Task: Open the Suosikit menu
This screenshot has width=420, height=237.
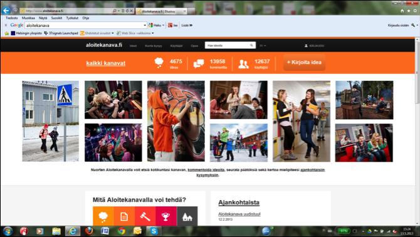Action: 56,18
